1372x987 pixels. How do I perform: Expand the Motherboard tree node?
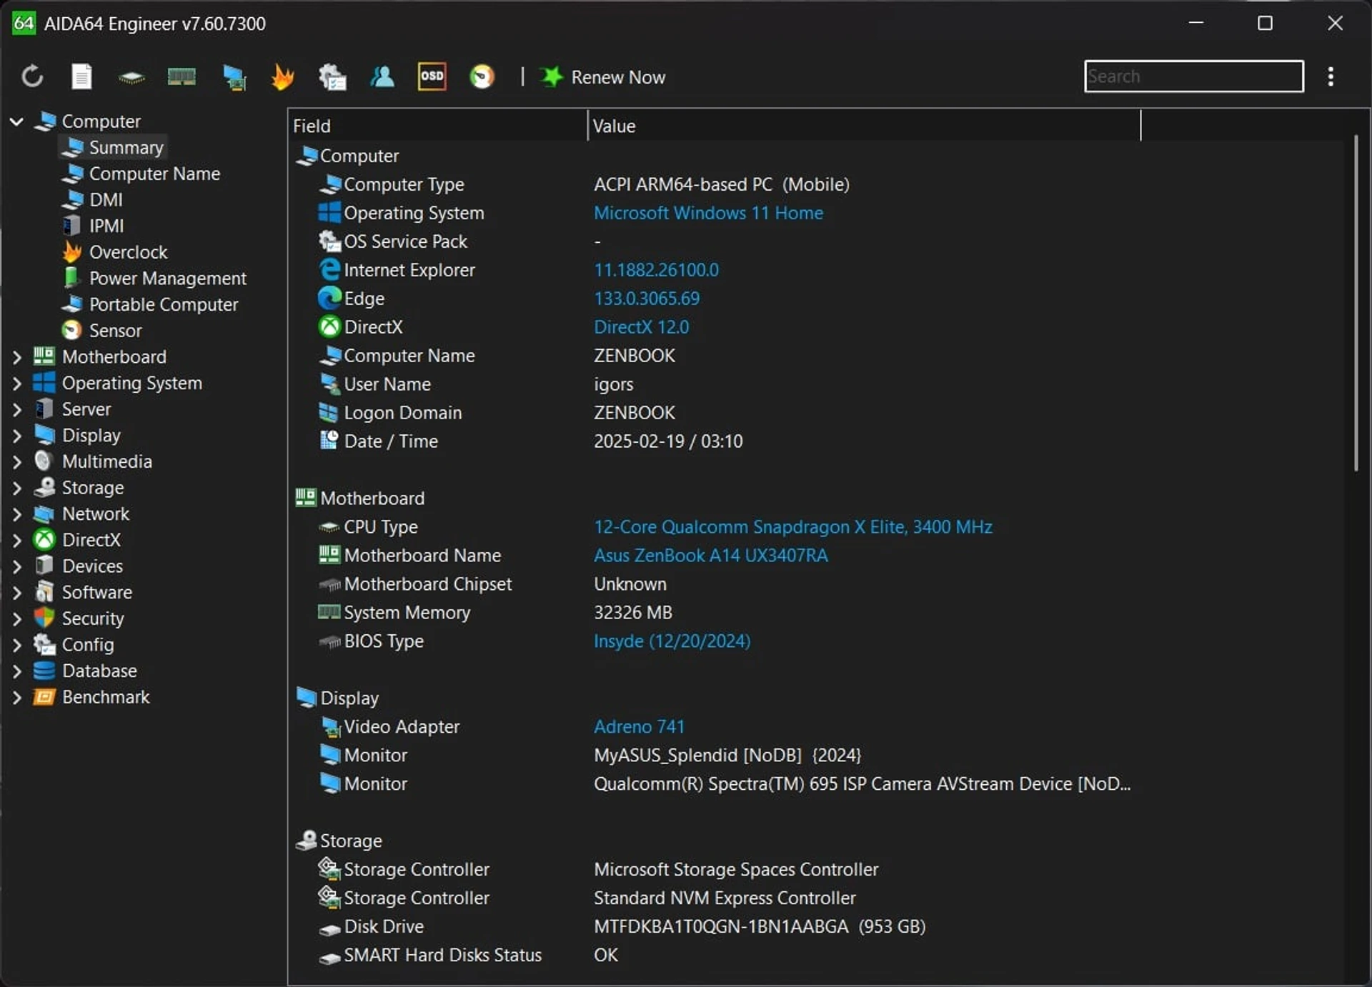point(16,357)
